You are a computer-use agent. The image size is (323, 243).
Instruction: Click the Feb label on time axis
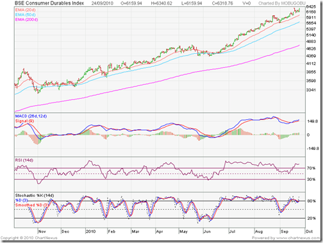pyautogui.click(x=112, y=231)
